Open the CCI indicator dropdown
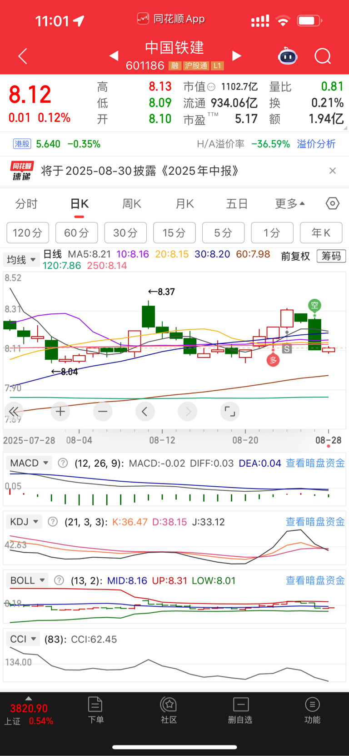Screen dimensions: 349x756 (x=23, y=639)
